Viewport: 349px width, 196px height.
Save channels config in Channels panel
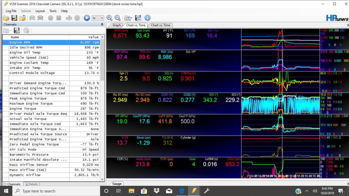tap(16, 31)
